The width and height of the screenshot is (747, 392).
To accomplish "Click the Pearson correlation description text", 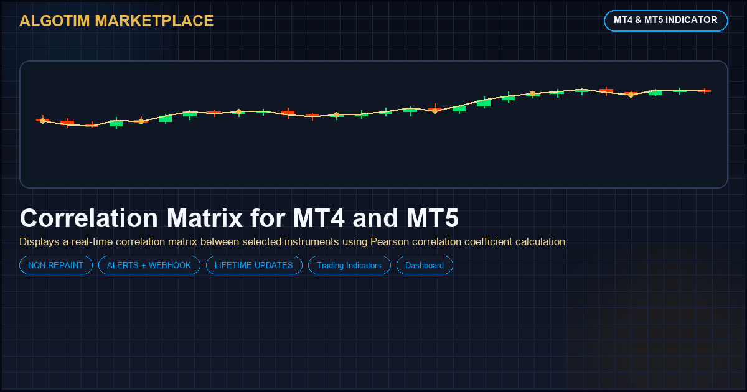I will pyautogui.click(x=294, y=241).
